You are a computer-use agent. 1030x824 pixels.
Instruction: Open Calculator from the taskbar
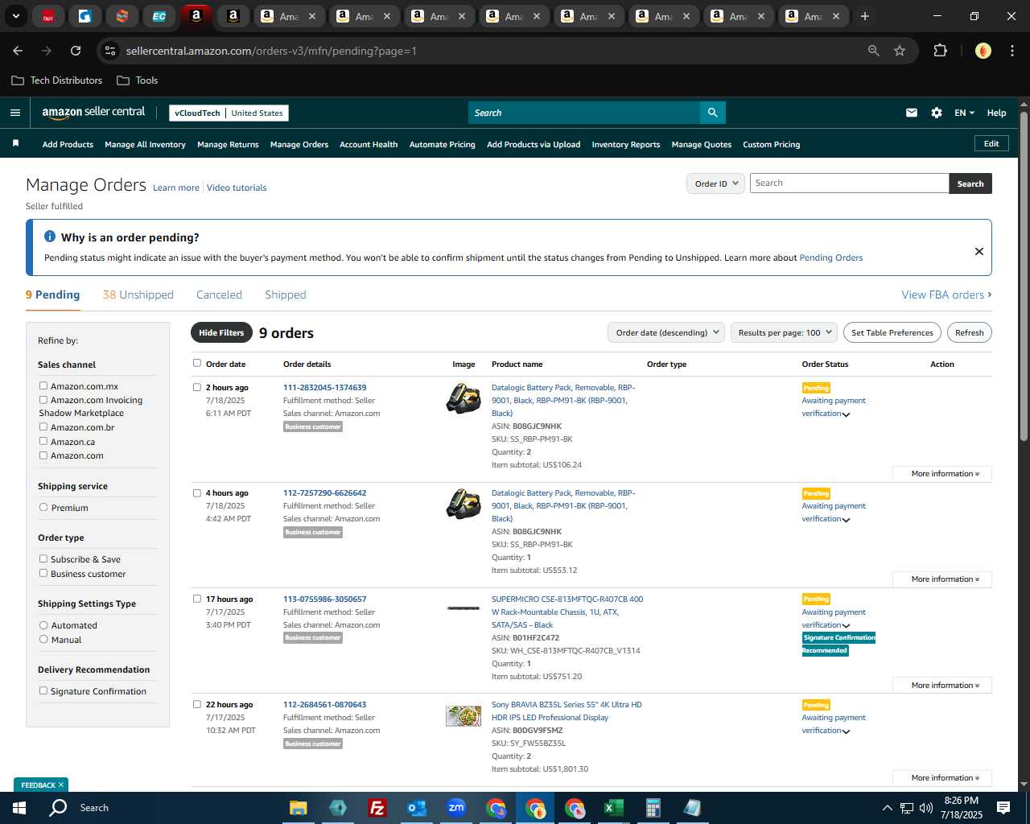653,808
